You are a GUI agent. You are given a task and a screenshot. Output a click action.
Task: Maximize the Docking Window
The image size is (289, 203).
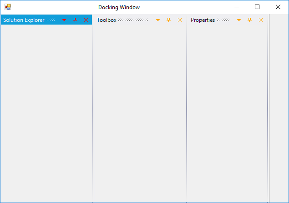(257, 7)
